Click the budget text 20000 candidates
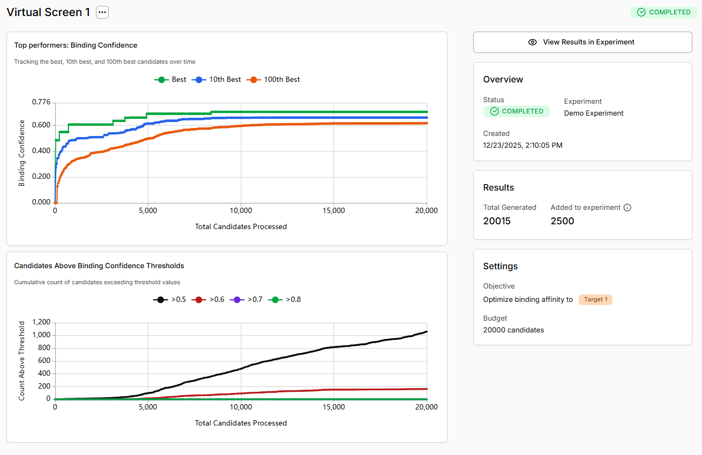 pos(513,330)
